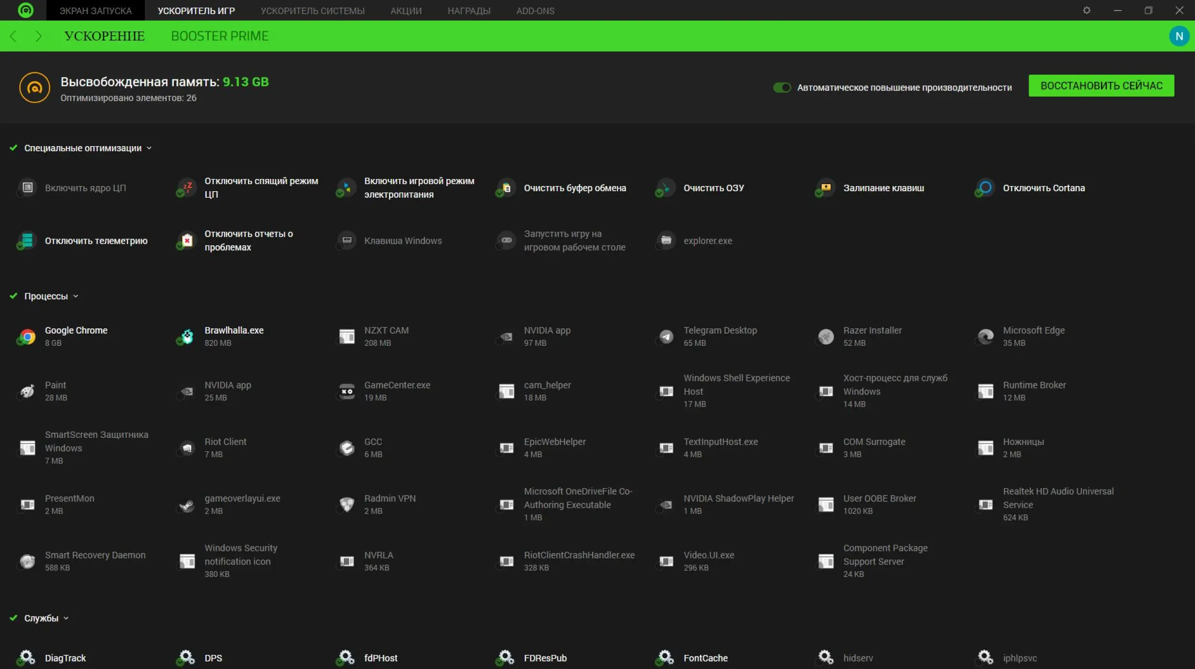Toggle automatic performance boost switch

click(782, 87)
